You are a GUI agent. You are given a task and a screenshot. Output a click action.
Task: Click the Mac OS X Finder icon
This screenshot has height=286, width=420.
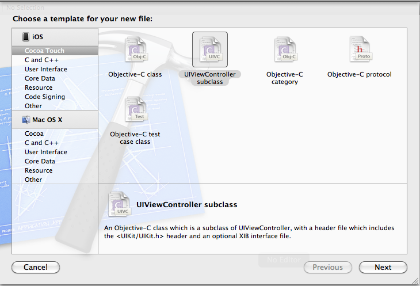[x=26, y=120]
